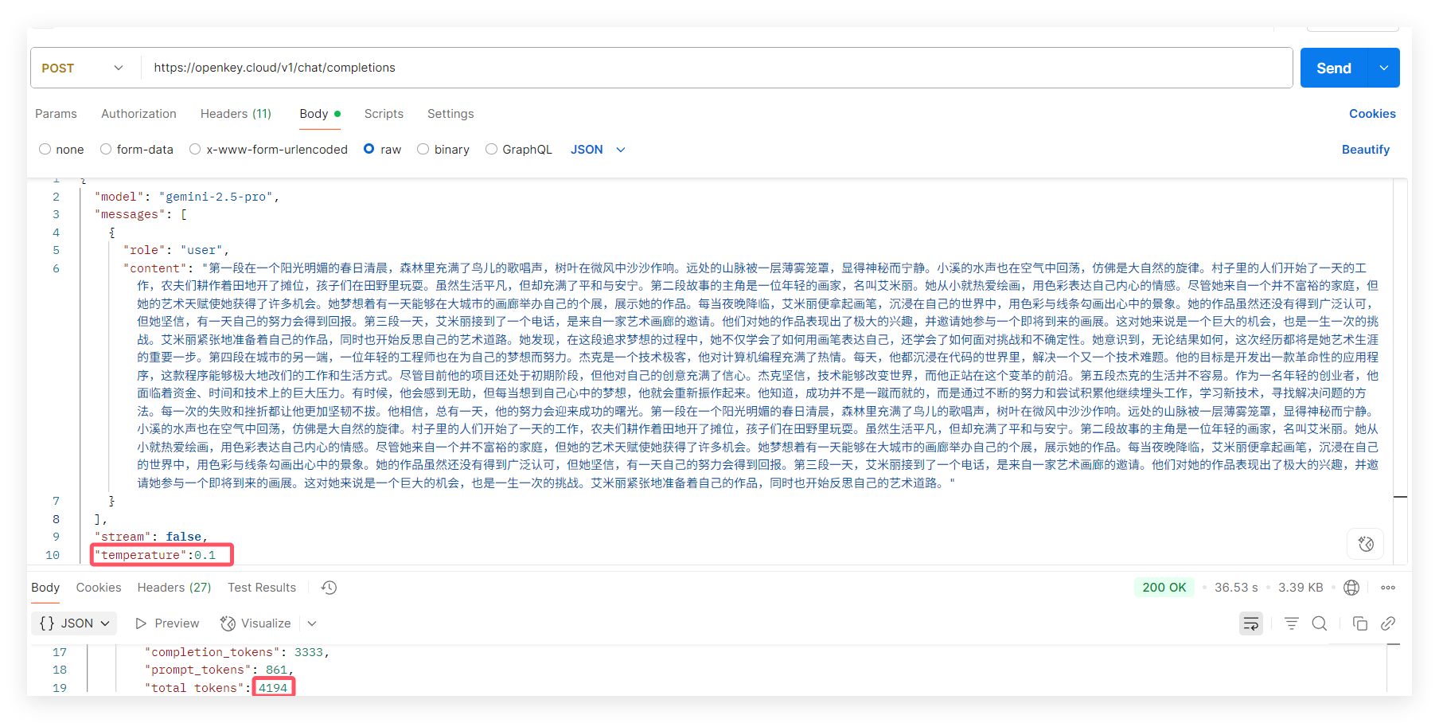
Task: Click the Beautify link
Action: tap(1365, 150)
